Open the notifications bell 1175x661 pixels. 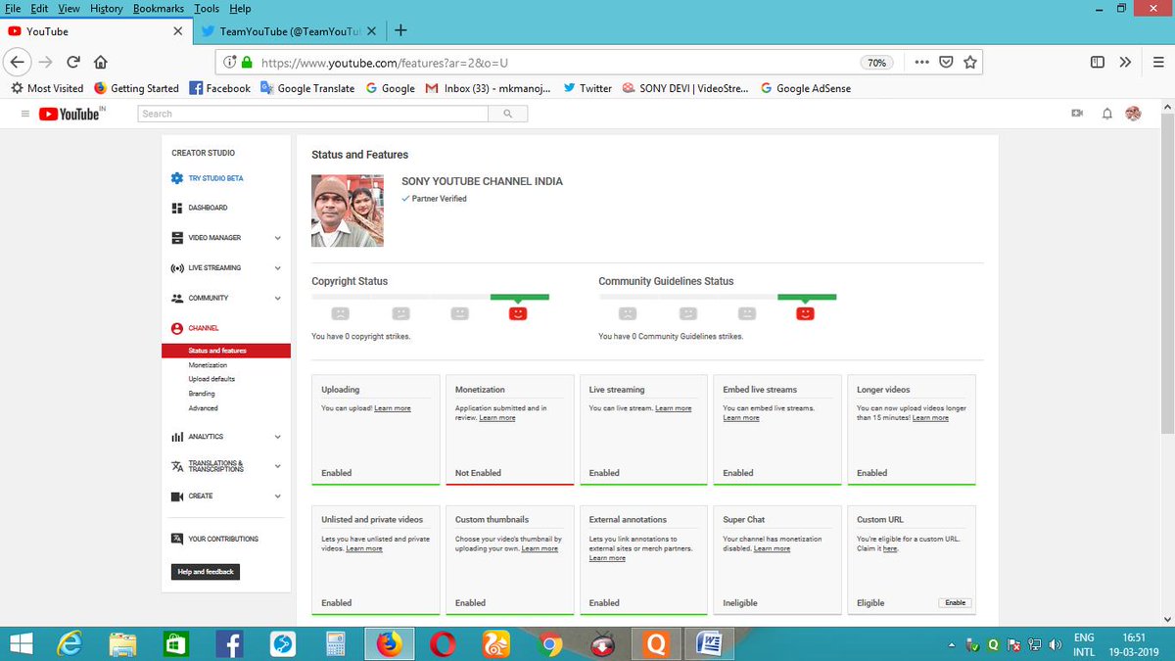click(1107, 114)
